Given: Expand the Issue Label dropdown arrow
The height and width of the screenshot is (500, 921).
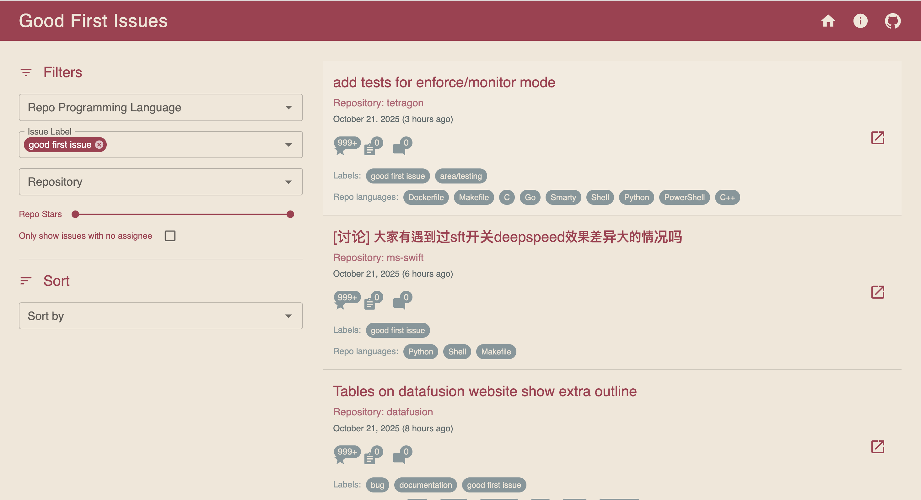Looking at the screenshot, I should (288, 145).
